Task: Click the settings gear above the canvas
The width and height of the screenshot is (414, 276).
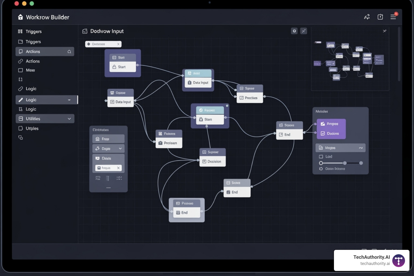Action: 294,31
